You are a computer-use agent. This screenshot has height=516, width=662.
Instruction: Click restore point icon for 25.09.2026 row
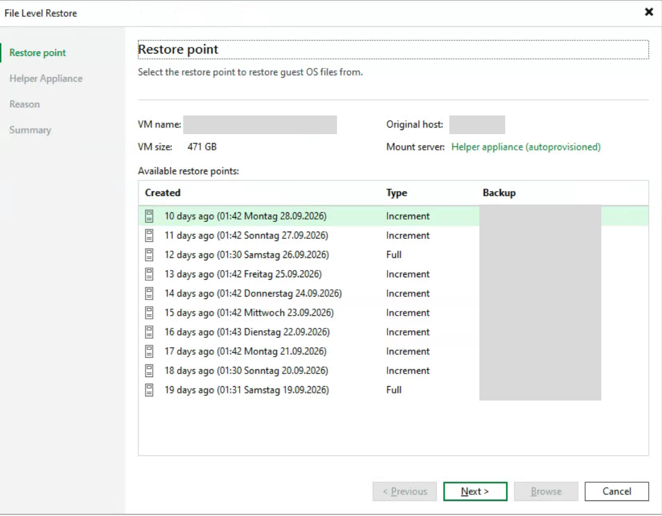149,274
